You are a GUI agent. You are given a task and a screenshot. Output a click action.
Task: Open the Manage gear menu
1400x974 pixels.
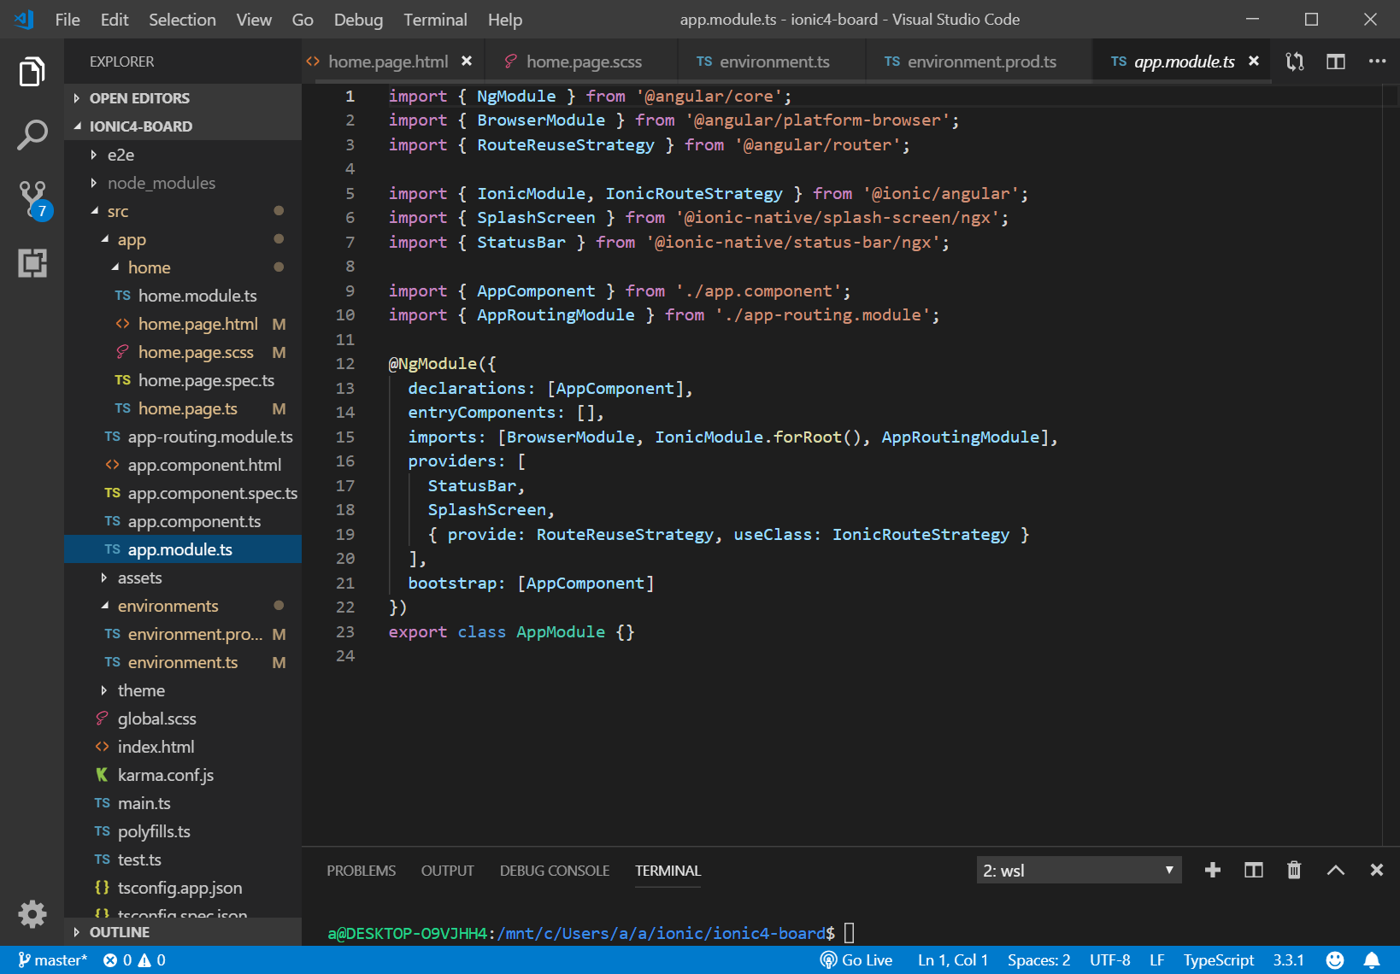[32, 914]
